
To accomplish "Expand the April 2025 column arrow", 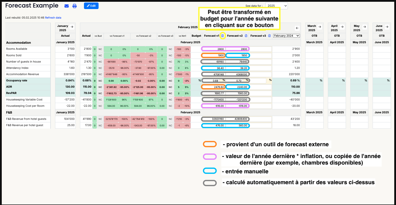I will click(x=342, y=27).
